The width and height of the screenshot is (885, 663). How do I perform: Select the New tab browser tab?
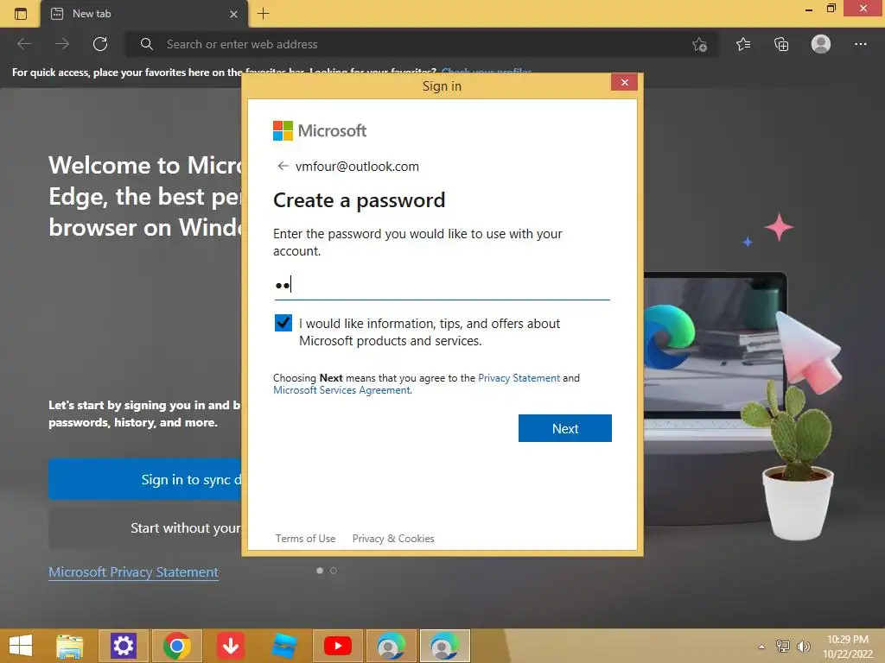pyautogui.click(x=144, y=14)
